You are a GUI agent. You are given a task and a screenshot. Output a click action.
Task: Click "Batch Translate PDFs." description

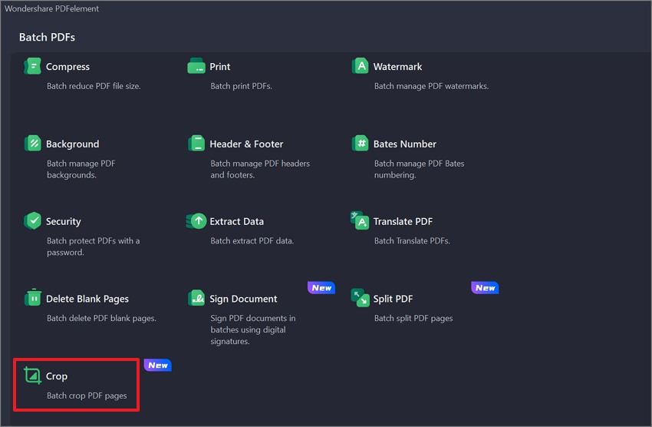(x=412, y=240)
